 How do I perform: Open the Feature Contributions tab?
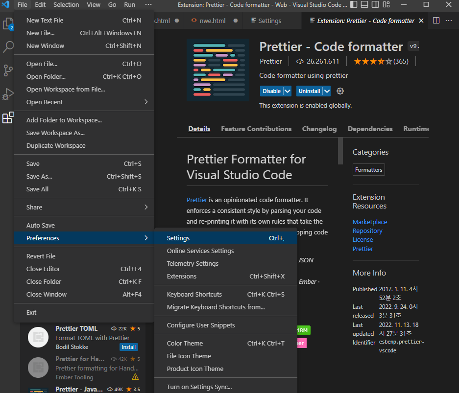click(x=256, y=129)
